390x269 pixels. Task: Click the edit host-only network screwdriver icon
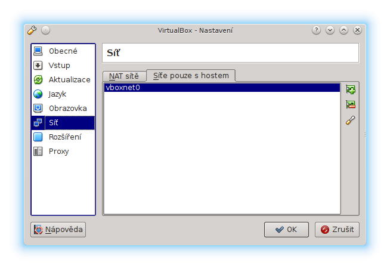tap(351, 120)
